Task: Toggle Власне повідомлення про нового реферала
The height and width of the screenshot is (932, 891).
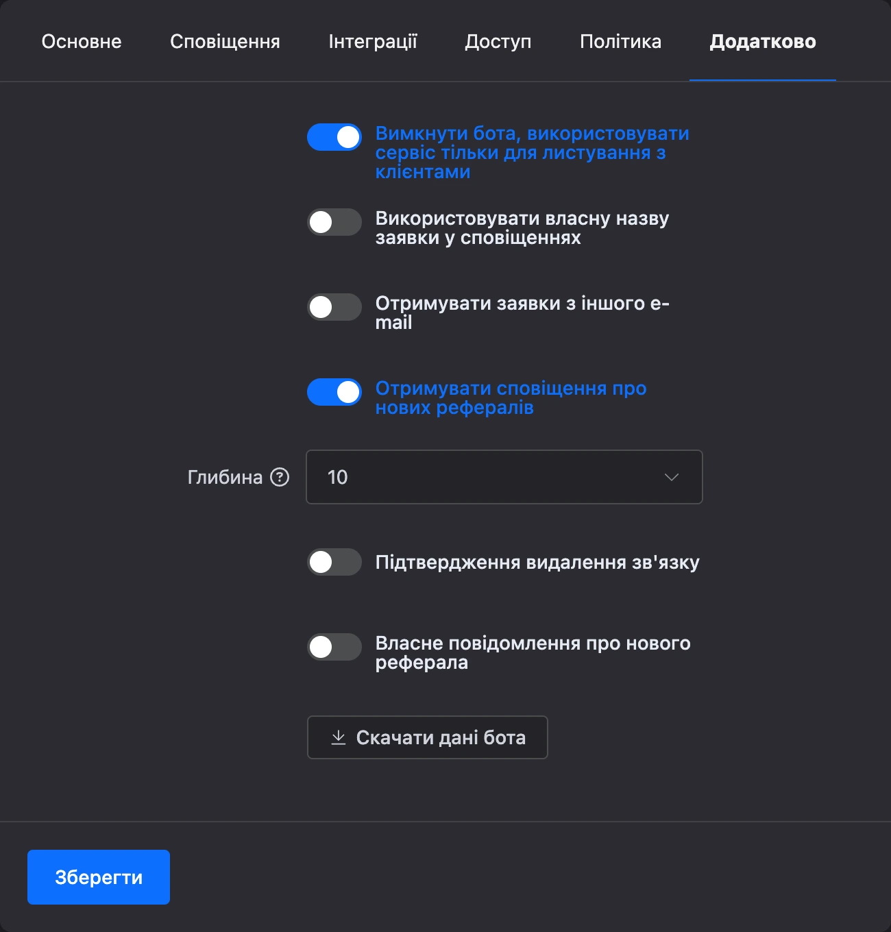Action: (x=334, y=647)
